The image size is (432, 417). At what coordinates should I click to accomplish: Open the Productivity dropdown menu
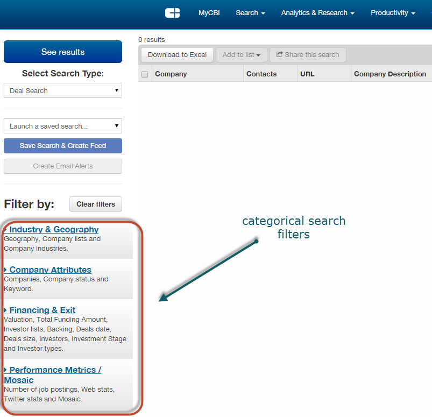[x=393, y=13]
